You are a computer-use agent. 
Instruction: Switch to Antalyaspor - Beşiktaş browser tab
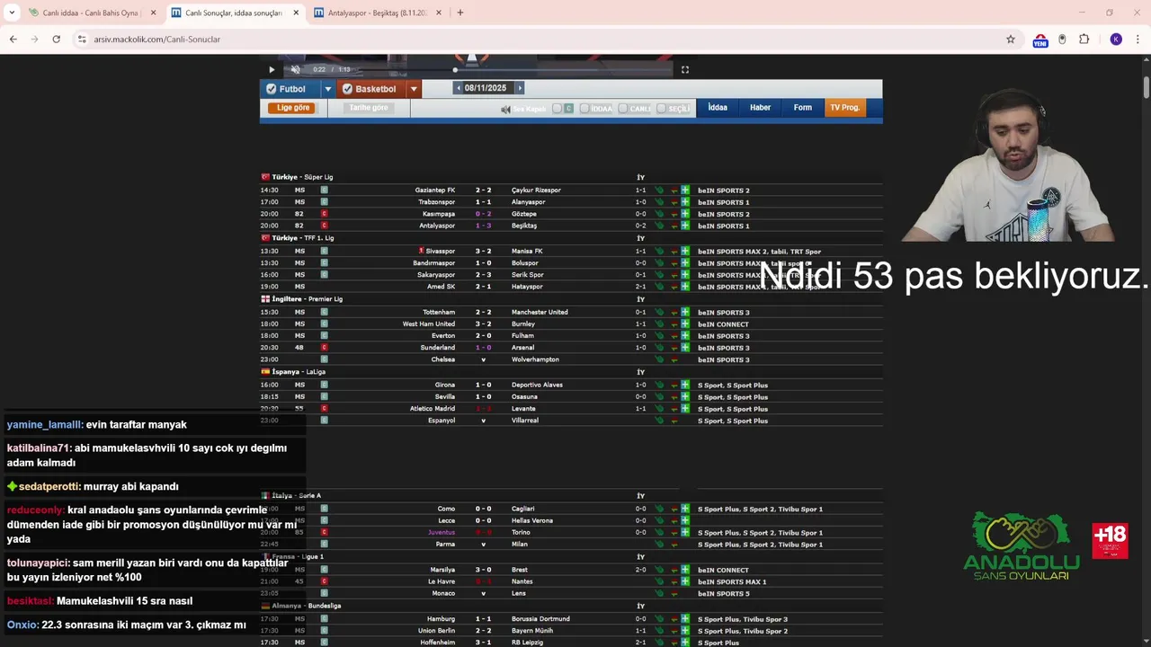point(378,13)
